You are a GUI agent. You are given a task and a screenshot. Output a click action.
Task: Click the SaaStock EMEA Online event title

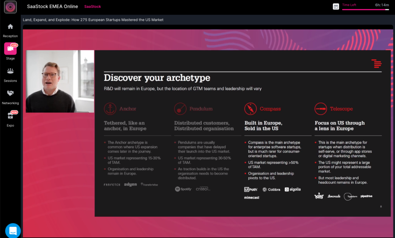[x=52, y=7]
